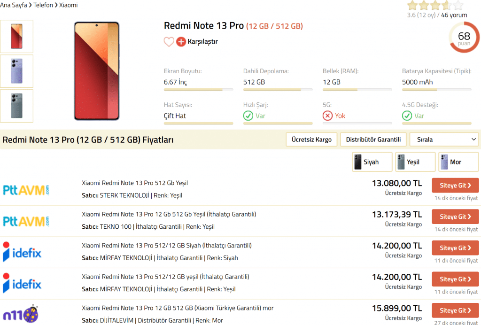Select the red phone thumbnail
This screenshot has height=325, width=481.
pyautogui.click(x=16, y=37)
